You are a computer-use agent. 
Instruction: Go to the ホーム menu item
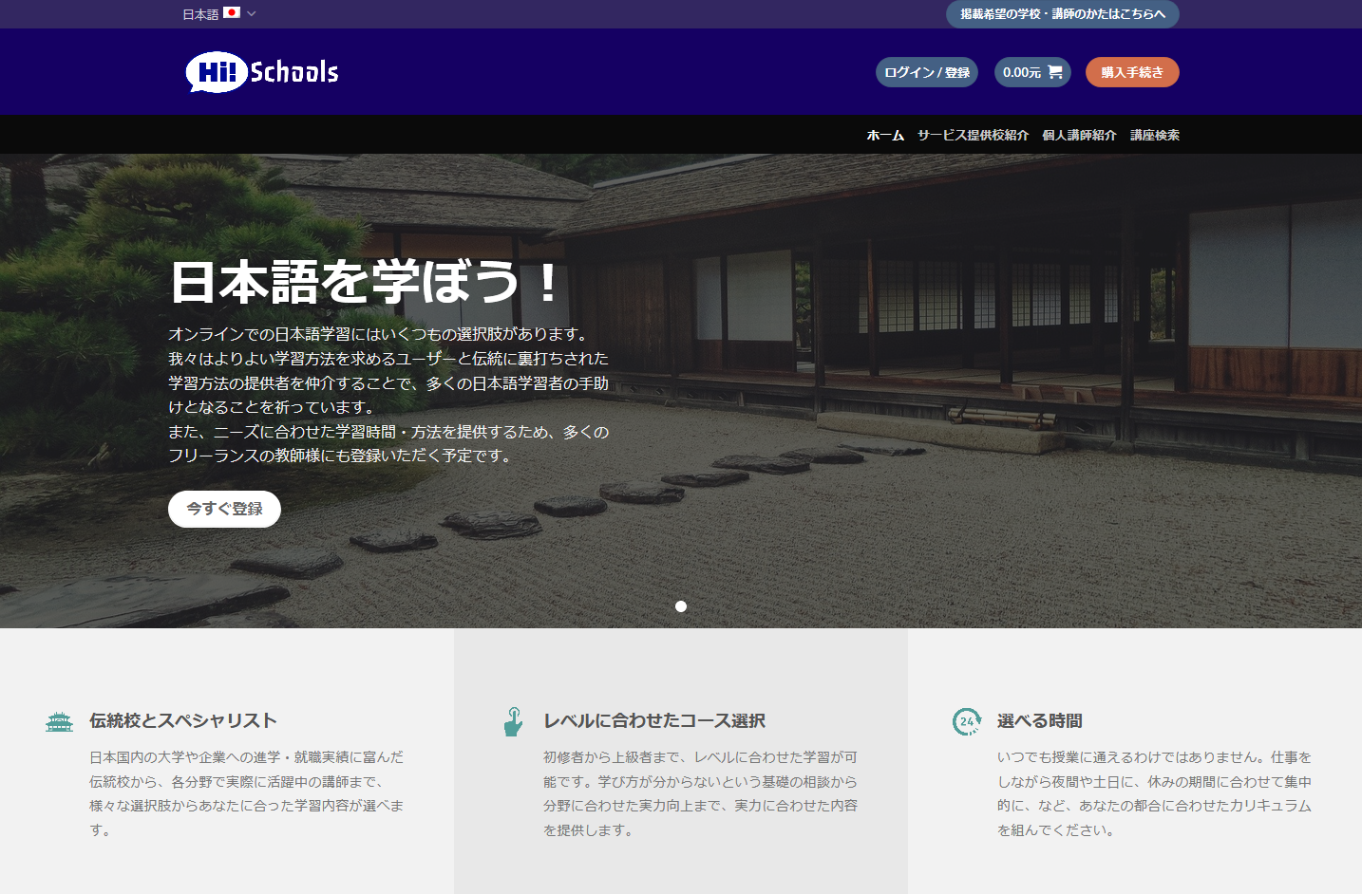(885, 136)
